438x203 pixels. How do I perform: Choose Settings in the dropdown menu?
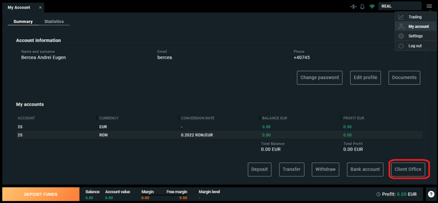[x=415, y=36]
